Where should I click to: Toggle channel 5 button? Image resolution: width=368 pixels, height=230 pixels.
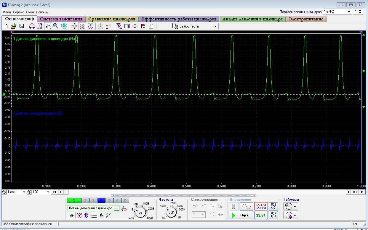109,201
